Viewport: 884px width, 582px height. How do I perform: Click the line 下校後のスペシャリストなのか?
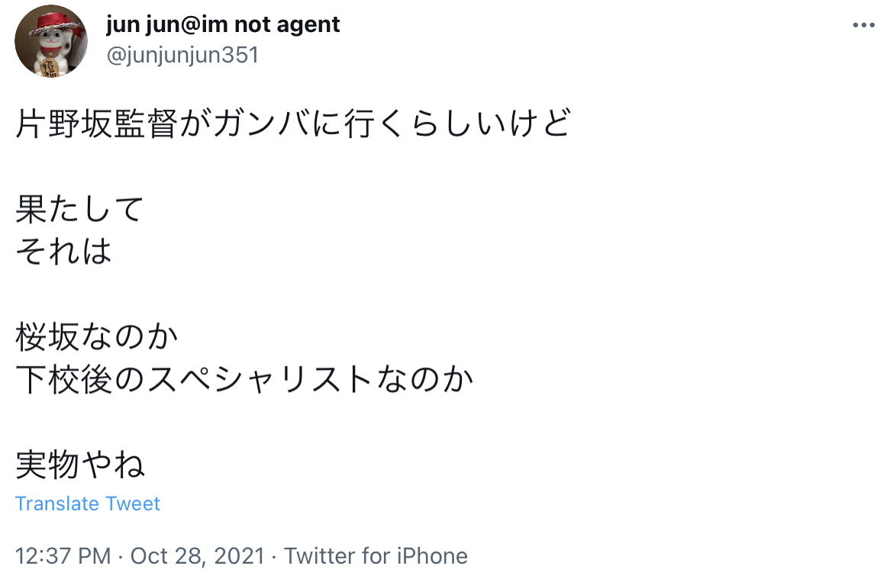coord(244,379)
